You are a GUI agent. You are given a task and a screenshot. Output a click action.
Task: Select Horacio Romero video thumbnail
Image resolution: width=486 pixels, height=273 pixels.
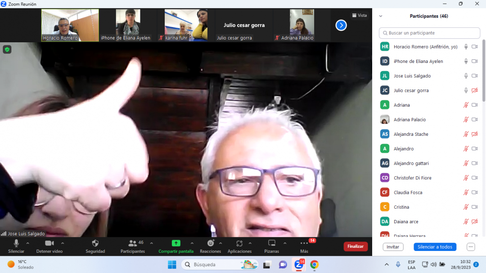(x=70, y=25)
